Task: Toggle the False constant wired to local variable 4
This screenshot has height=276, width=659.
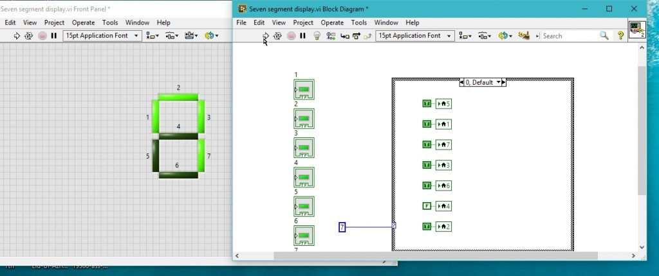Action: tap(427, 206)
